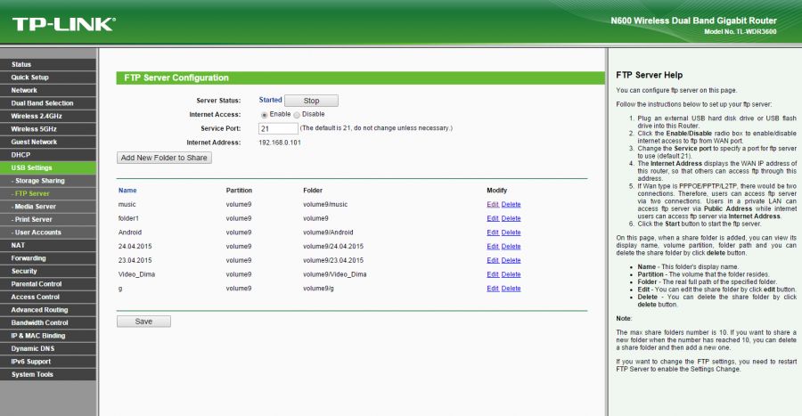
Task: Go to the Status page
Action: tap(21, 64)
